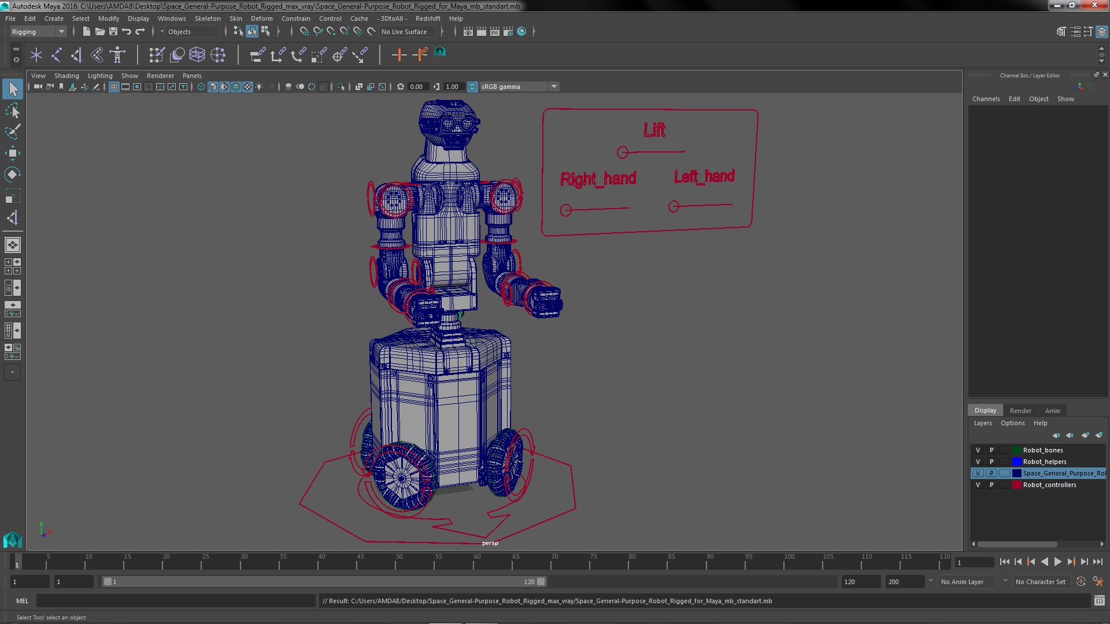Click the Snap to Grids icon
The width and height of the screenshot is (1110, 624).
point(304,31)
